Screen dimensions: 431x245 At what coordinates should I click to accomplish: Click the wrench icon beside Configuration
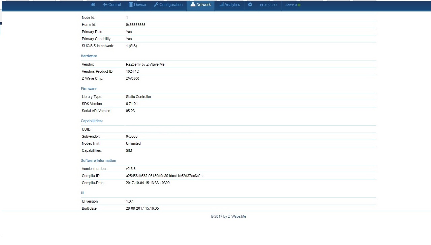156,5
